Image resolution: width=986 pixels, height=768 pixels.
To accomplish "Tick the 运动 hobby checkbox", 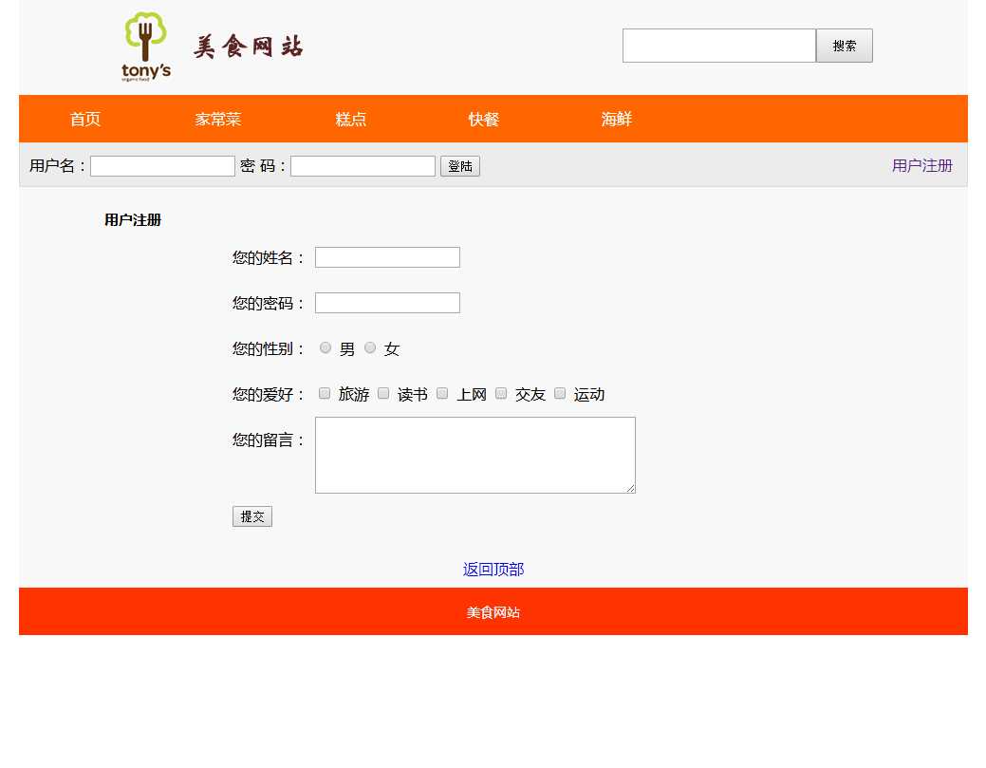I will [x=560, y=394].
